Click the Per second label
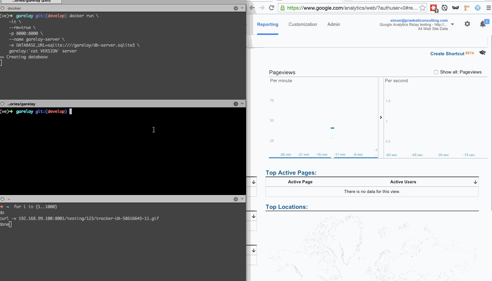Image resolution: width=492 pixels, height=281 pixels. pos(396,81)
